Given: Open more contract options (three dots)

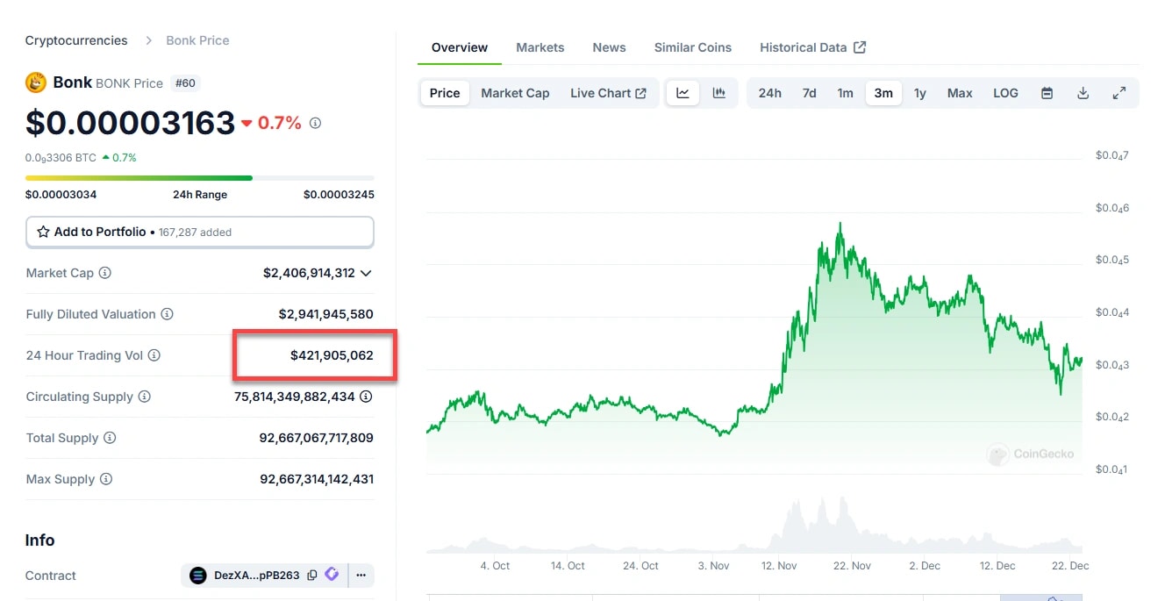Looking at the screenshot, I should click(361, 576).
